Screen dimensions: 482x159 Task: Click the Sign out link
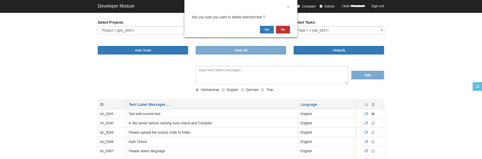[378, 6]
